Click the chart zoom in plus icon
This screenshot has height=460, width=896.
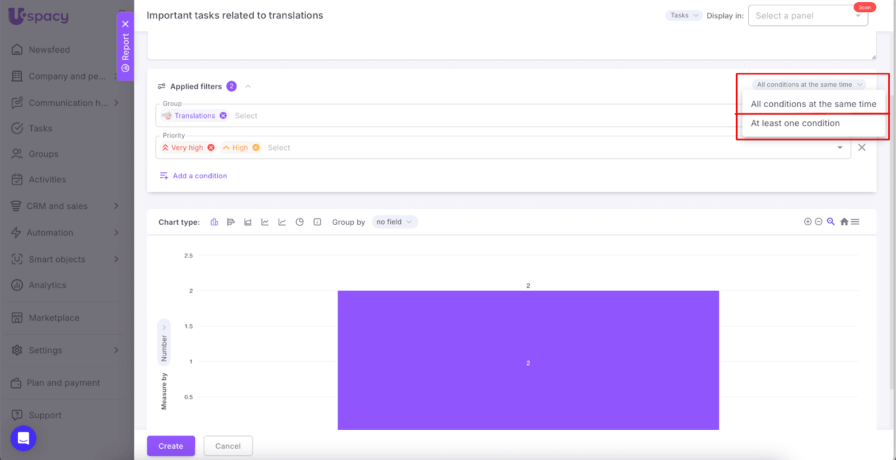pos(808,222)
